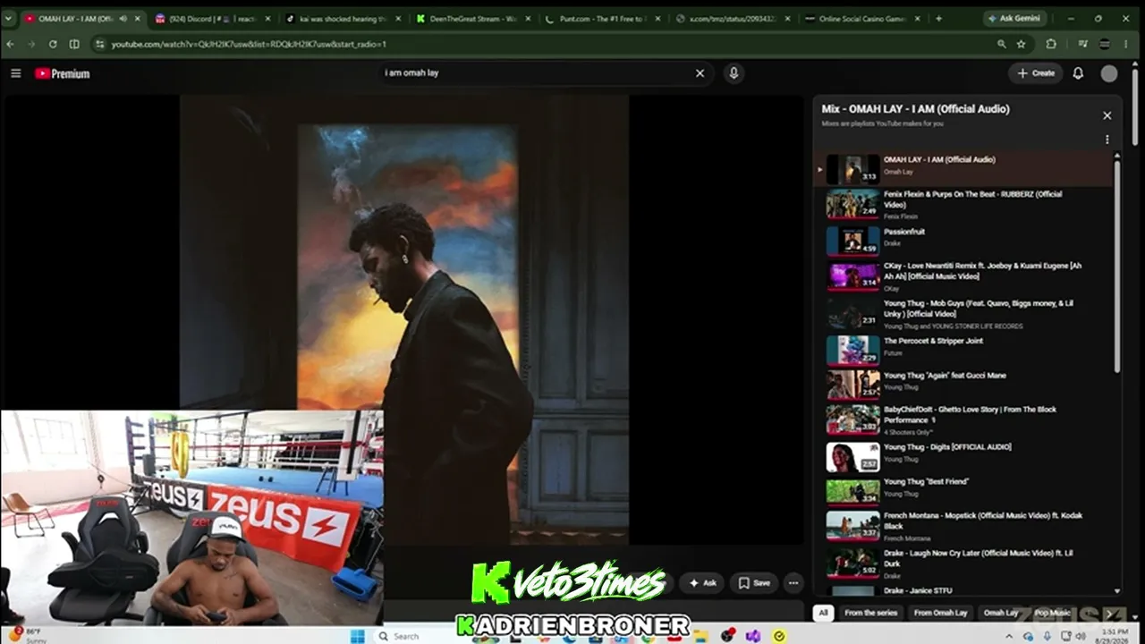
Task: Click the browser back arrow
Action: (x=10, y=44)
